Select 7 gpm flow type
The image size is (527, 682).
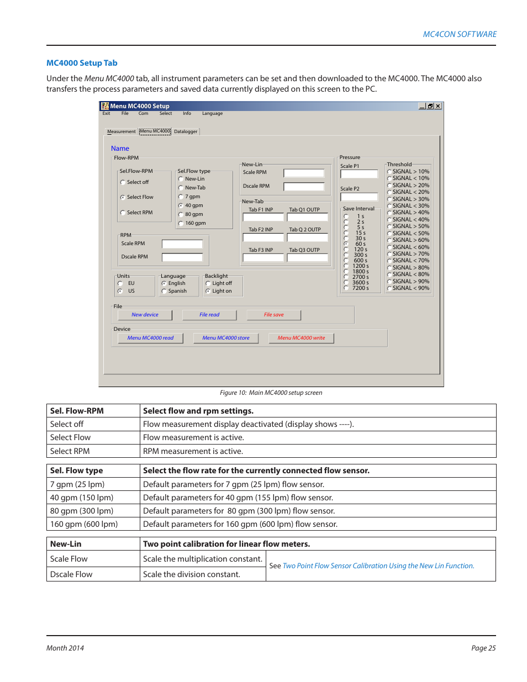coord(181,197)
